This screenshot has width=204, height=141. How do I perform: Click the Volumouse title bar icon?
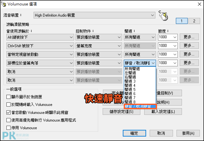click(x=4, y=4)
